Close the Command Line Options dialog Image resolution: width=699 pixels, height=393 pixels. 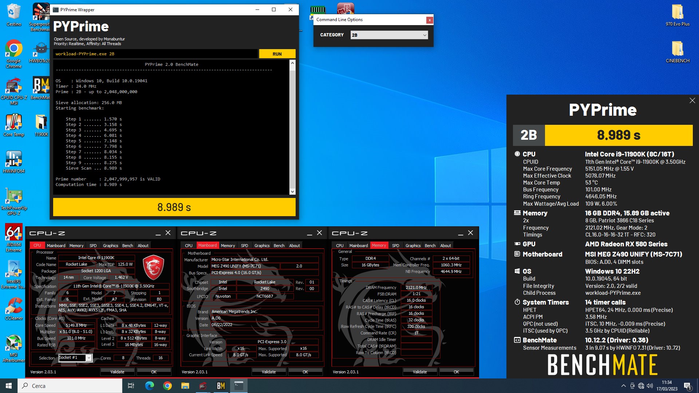(x=430, y=20)
